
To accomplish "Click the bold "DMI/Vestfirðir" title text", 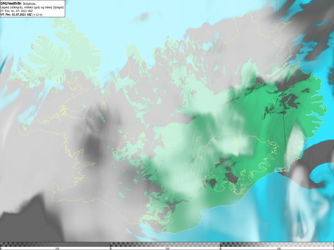I will pos(11,4).
